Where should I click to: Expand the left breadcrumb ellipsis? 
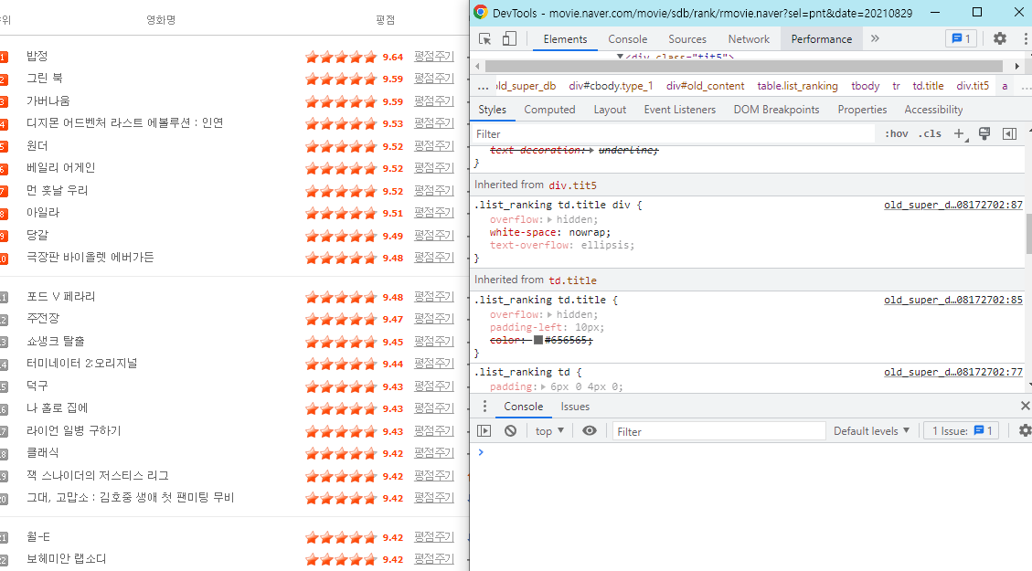(483, 86)
